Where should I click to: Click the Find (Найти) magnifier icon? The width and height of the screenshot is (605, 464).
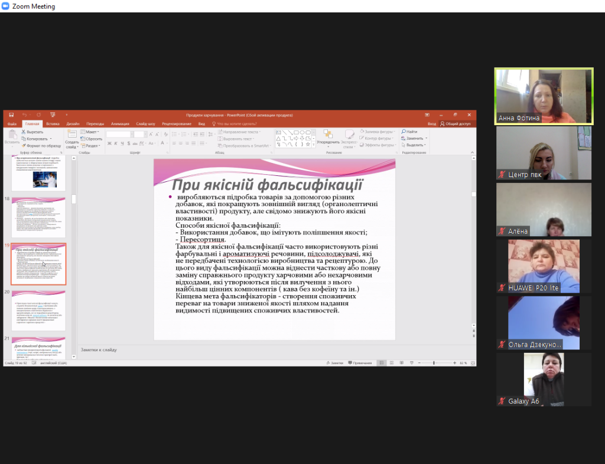[404, 132]
